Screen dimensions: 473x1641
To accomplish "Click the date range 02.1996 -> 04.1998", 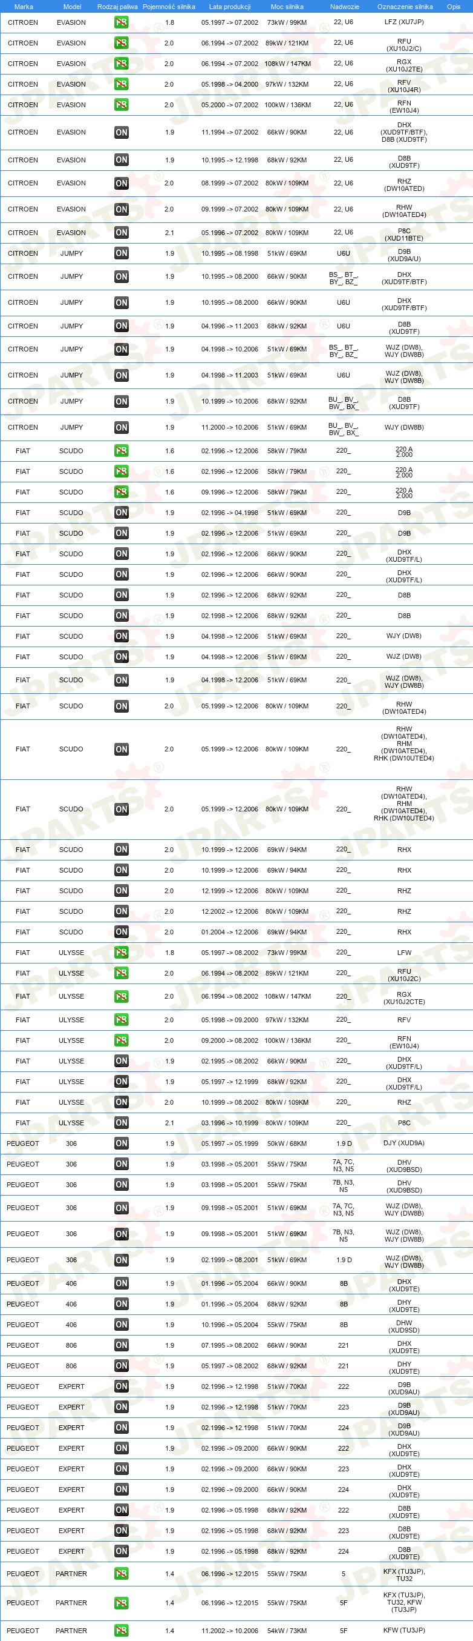I will coord(229,513).
